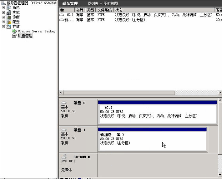Expand the 配置 tree node
This screenshot has height=179, width=222.
(3, 22)
